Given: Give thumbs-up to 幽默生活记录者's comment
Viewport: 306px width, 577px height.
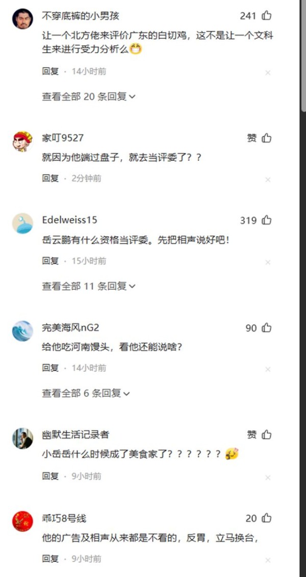Looking at the screenshot, I should tap(267, 435).
